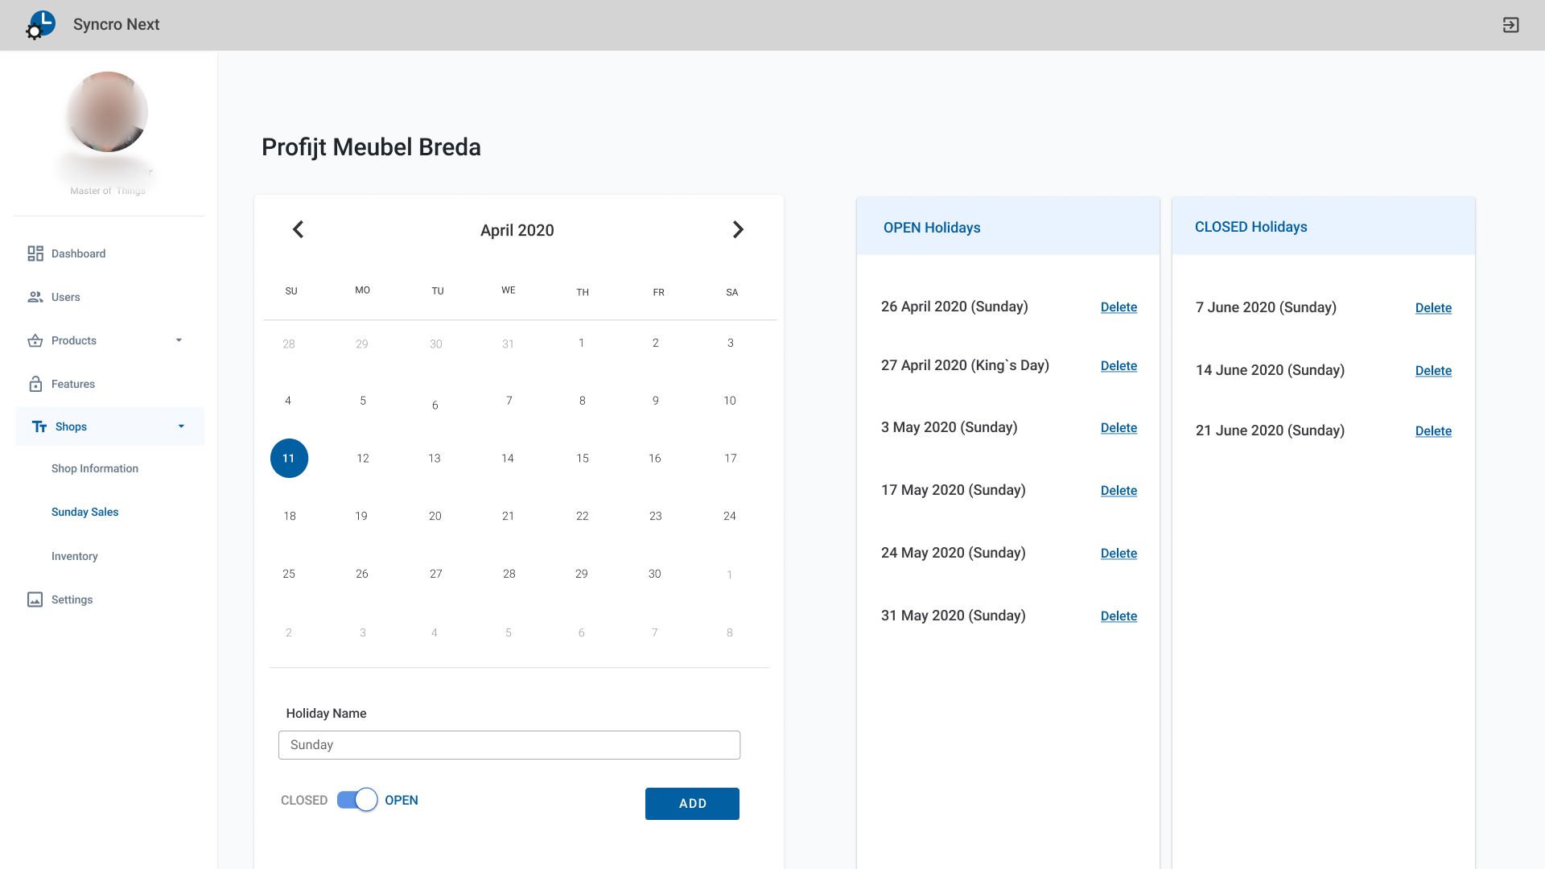The height and width of the screenshot is (869, 1545).
Task: Collapse the Shops submenu arrow
Action: 181,426
